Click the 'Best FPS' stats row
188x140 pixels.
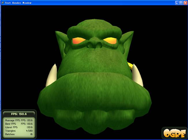pos(19,124)
